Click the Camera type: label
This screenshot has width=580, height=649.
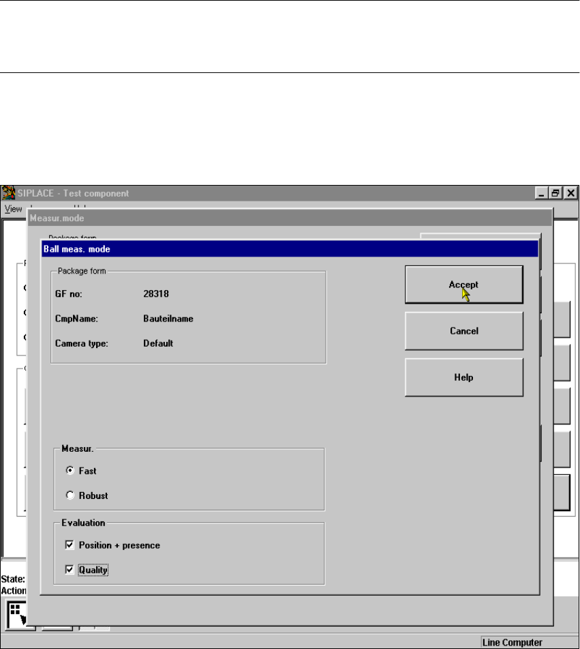point(81,343)
